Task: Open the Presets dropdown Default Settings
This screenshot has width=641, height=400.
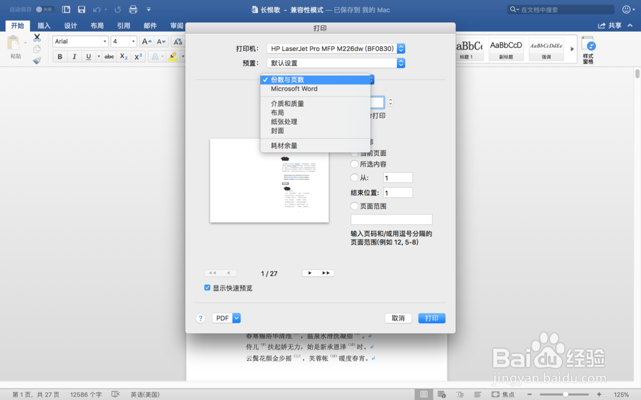Action: click(x=336, y=63)
